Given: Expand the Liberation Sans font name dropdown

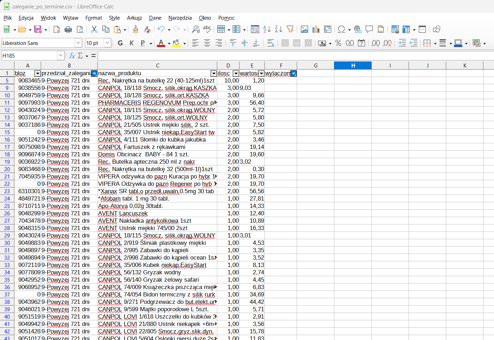Looking at the screenshot, I should click(x=78, y=43).
